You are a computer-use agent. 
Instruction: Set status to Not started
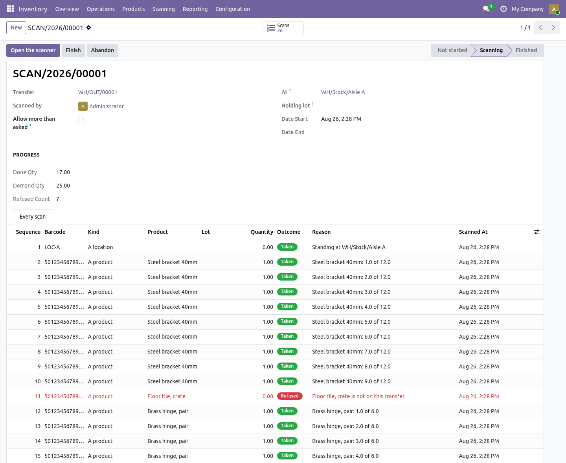coord(452,50)
